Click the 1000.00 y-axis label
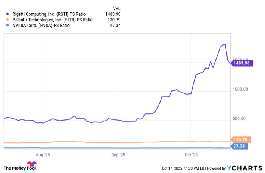This screenshot has height=173, width=265. (240, 90)
